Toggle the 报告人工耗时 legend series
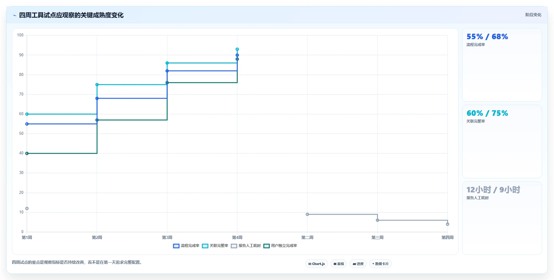Image resolution: width=554 pixels, height=280 pixels. [x=246, y=246]
